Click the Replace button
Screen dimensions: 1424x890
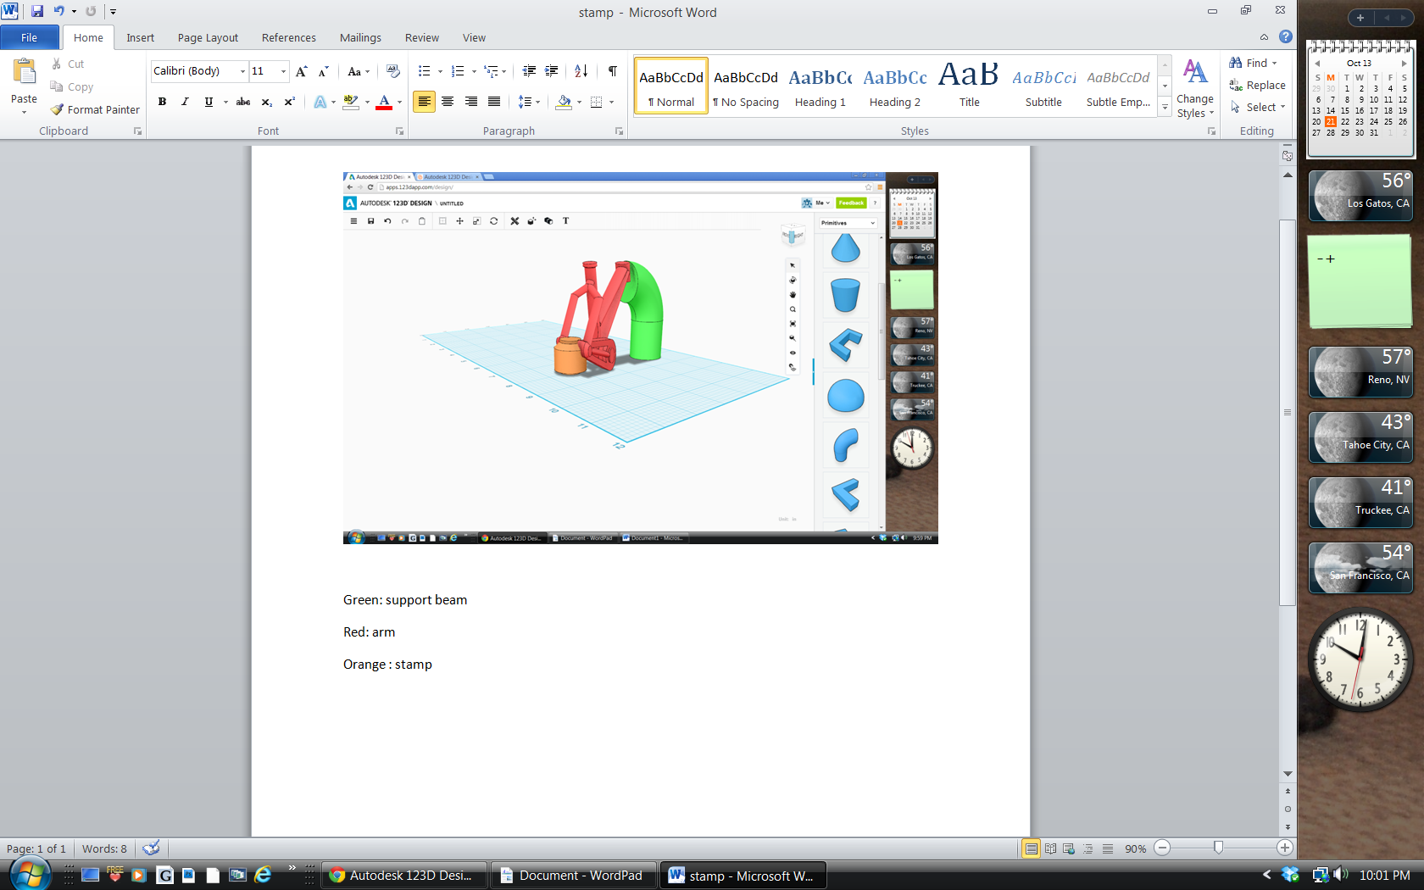[x=1257, y=85]
